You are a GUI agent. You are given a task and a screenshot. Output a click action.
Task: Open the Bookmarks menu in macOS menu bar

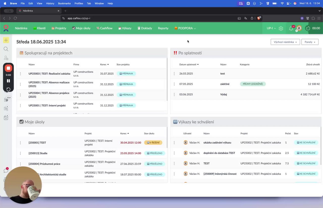click(64, 3)
